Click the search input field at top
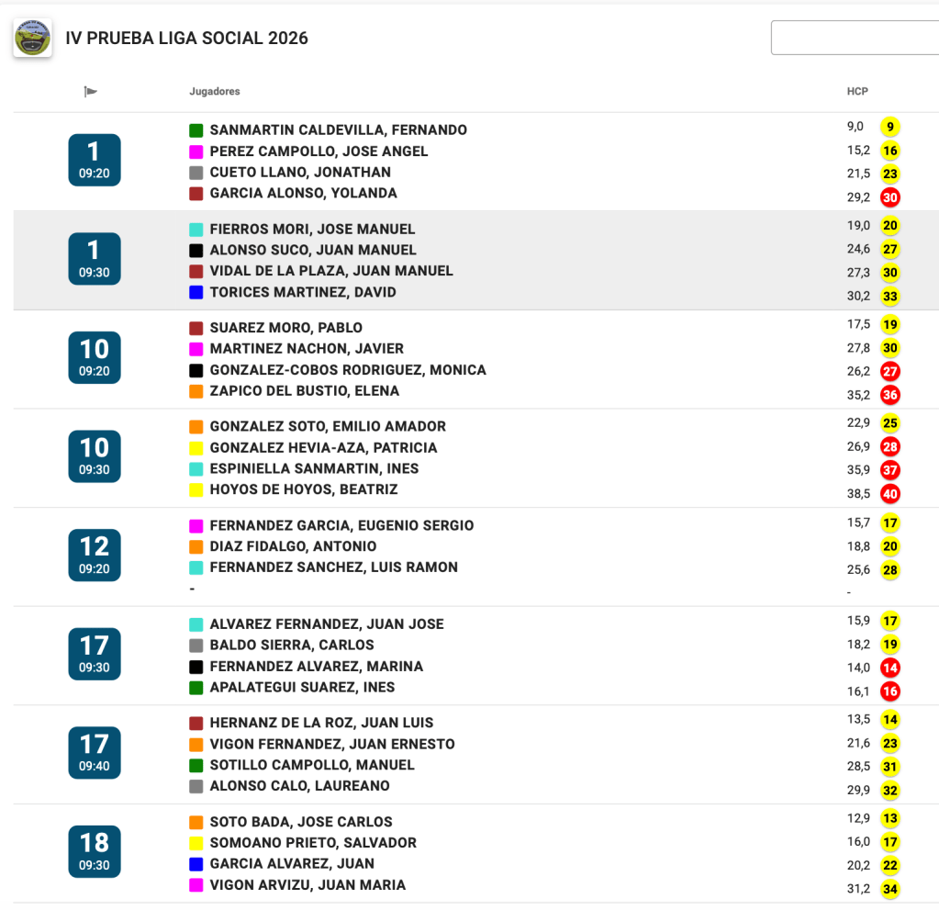Viewport: 939px width, 910px height. point(854,38)
